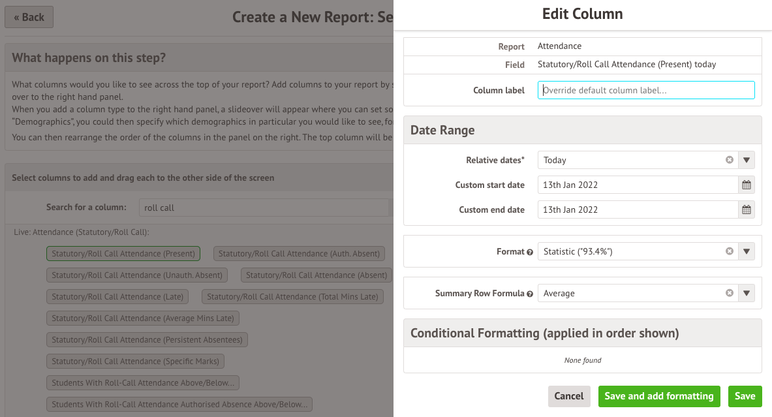Screen dimensions: 772x417
Task: Open calendar picker for Custom start date
Action: [747, 185]
